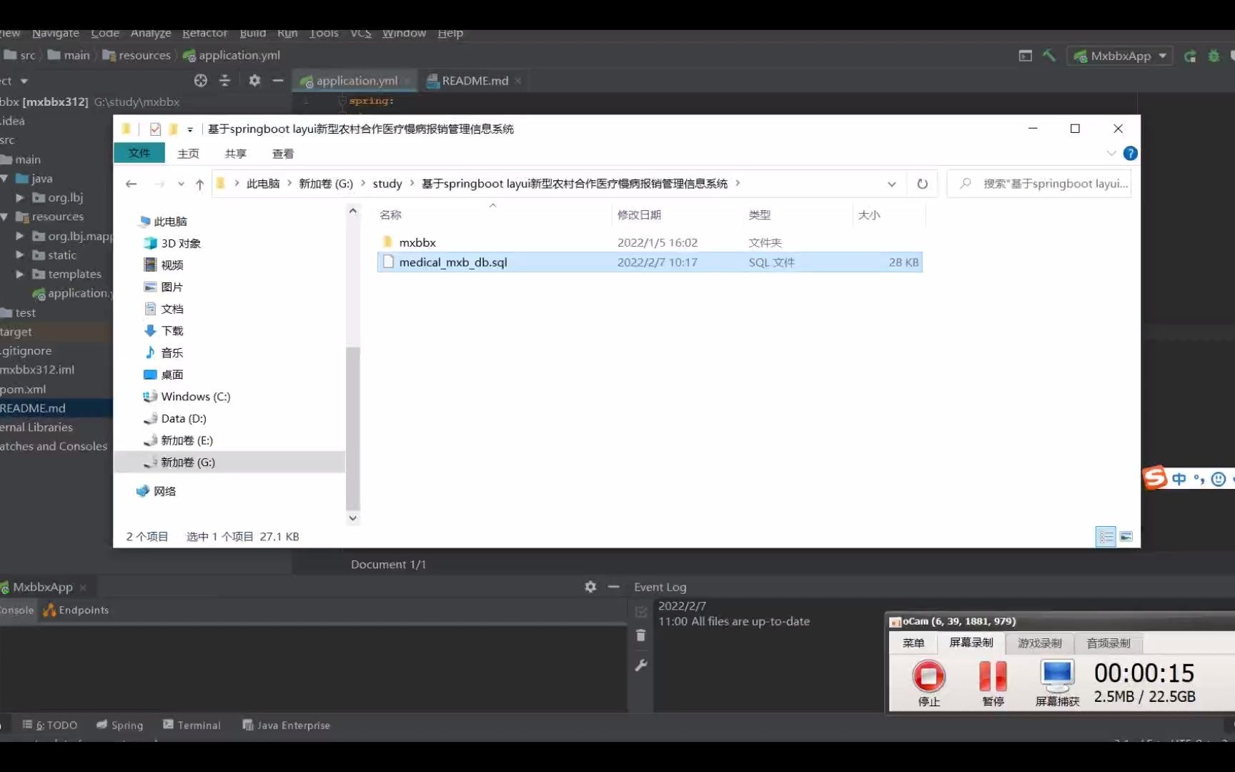
Task: Select medical_mxb_db.sql file
Action: (649, 262)
